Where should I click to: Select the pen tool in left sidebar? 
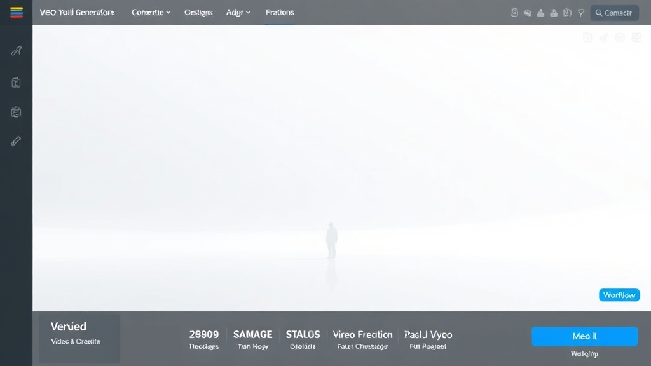[x=16, y=51]
